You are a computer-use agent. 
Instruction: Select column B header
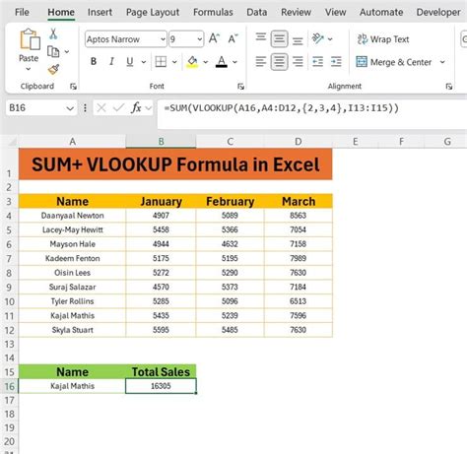click(x=161, y=142)
